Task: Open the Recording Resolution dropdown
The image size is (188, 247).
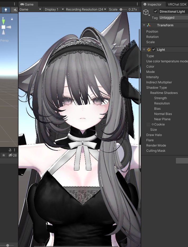Action: pos(86,9)
